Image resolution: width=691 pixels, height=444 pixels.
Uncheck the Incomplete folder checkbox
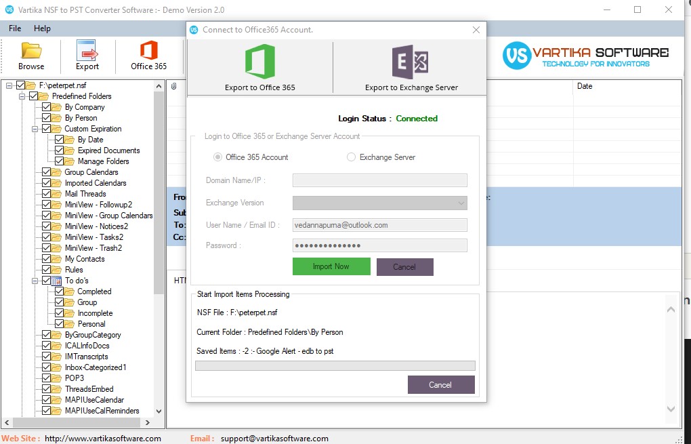pyautogui.click(x=59, y=313)
